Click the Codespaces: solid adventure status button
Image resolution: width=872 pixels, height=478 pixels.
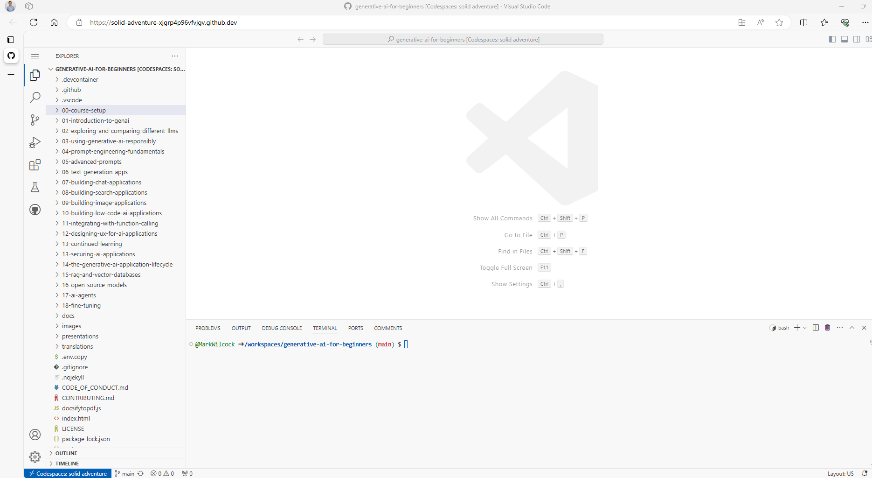68,473
